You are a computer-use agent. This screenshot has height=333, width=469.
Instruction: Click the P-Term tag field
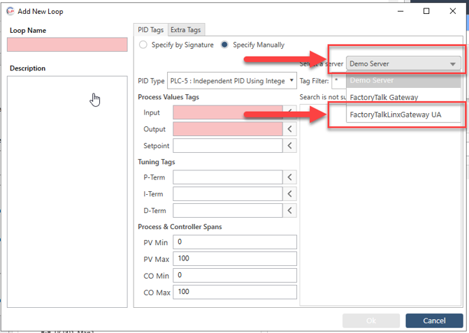pyautogui.click(x=228, y=177)
